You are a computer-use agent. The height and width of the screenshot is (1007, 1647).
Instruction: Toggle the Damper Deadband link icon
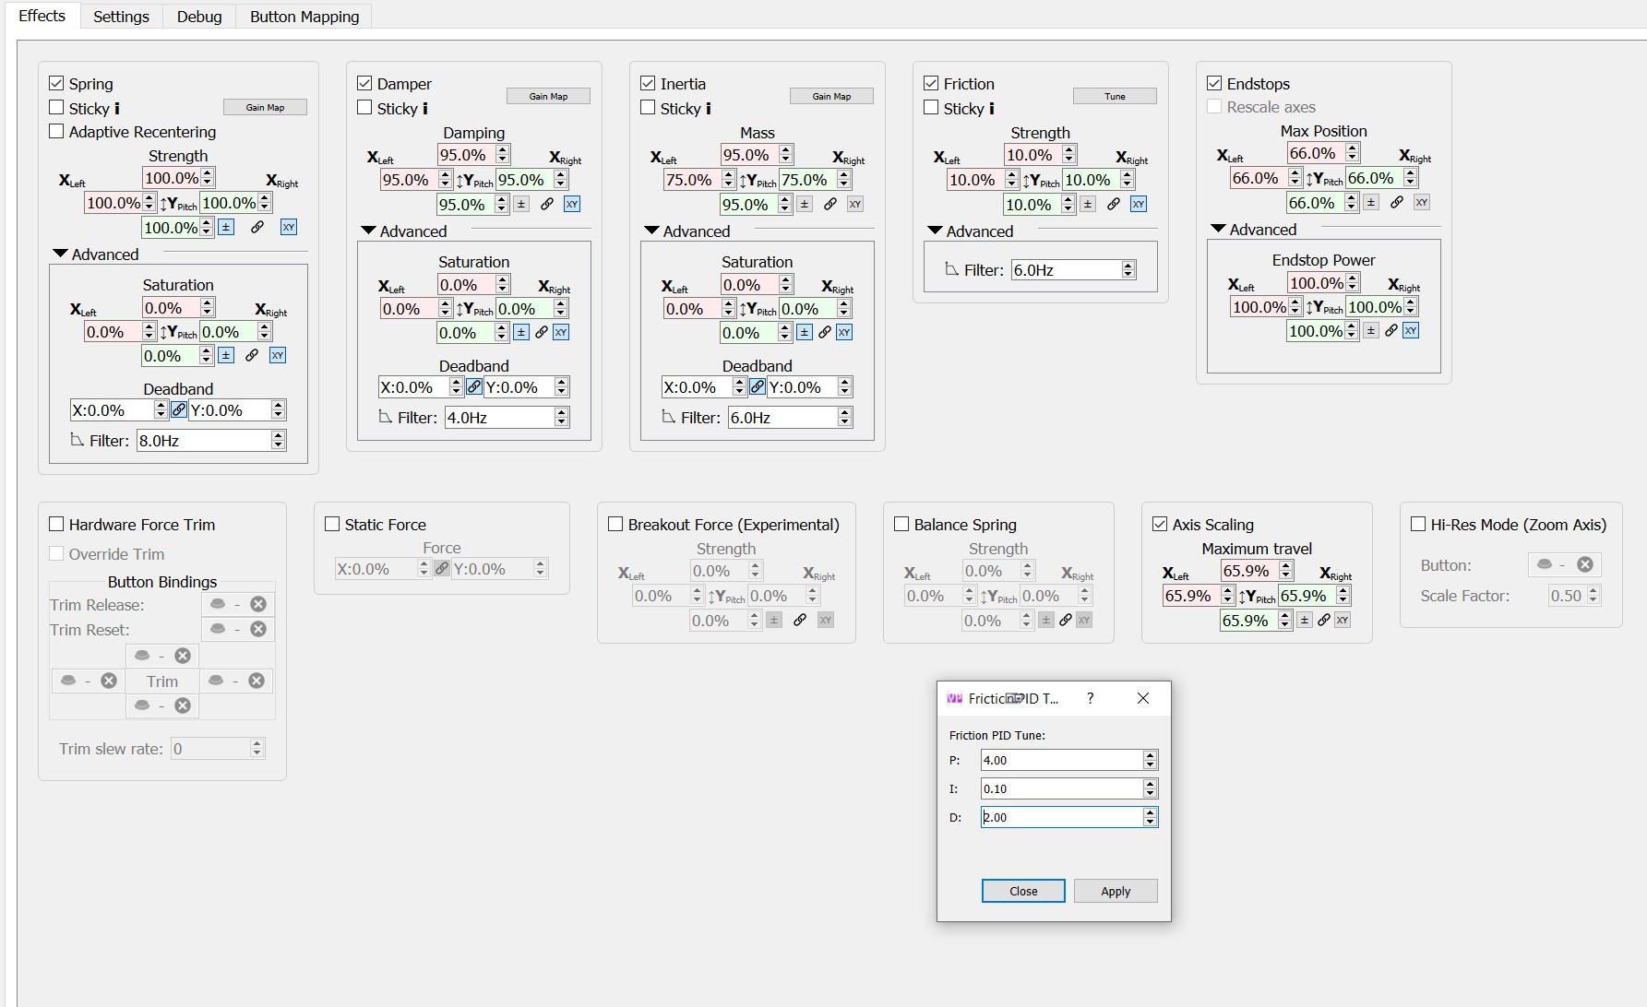click(x=474, y=386)
